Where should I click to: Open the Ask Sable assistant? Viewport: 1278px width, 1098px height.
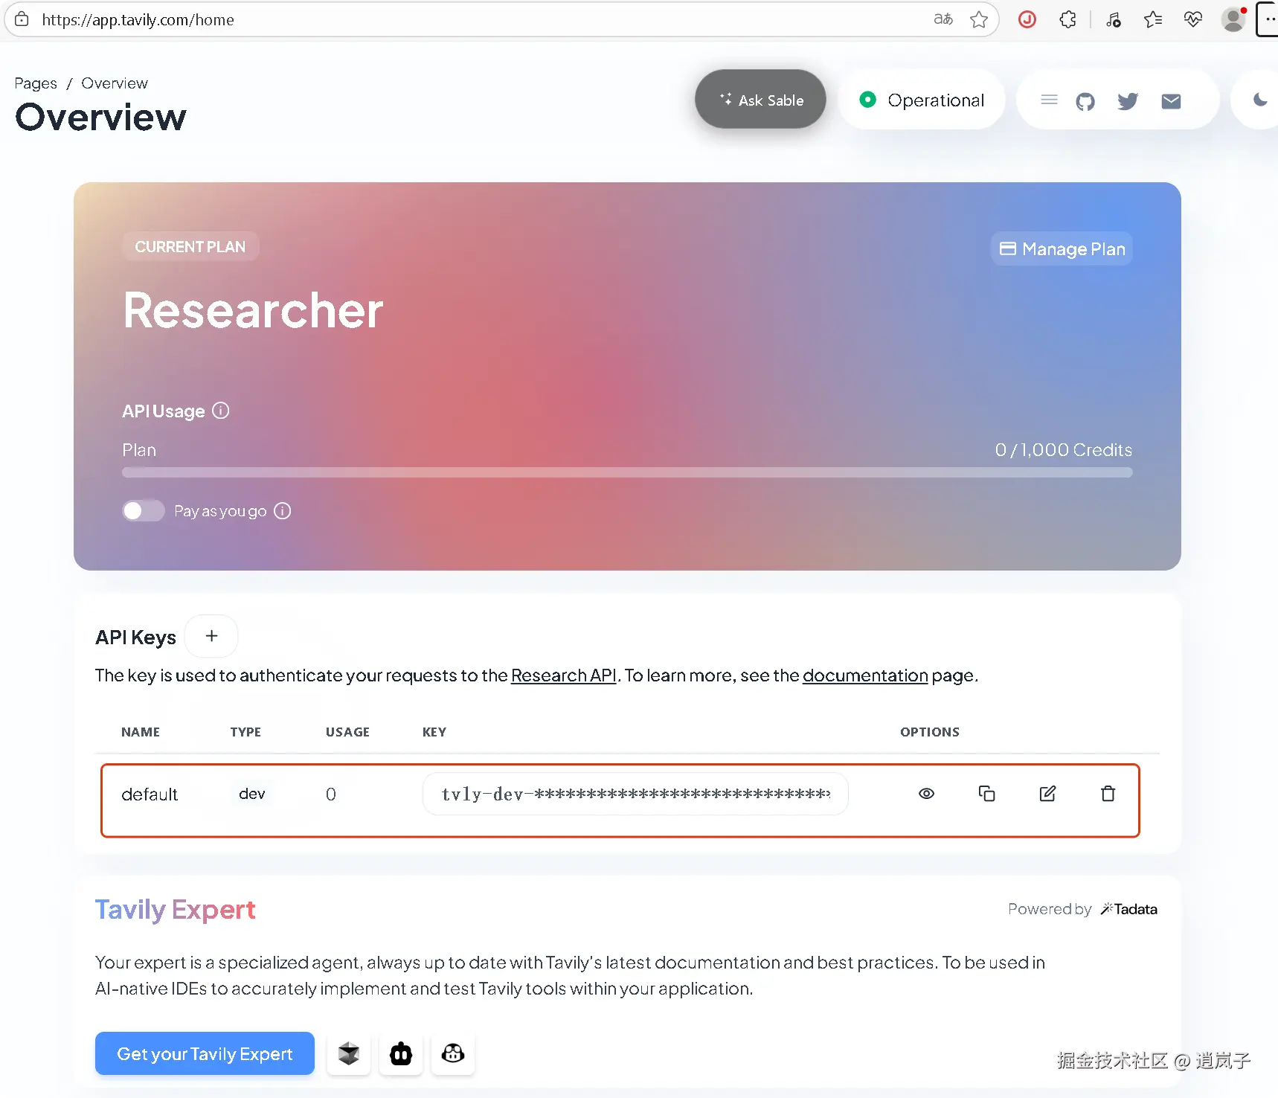click(760, 100)
